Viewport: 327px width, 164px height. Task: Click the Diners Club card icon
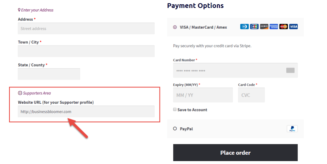click(244, 27)
